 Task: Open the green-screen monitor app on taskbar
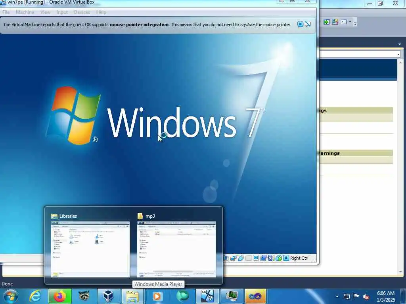(232, 296)
